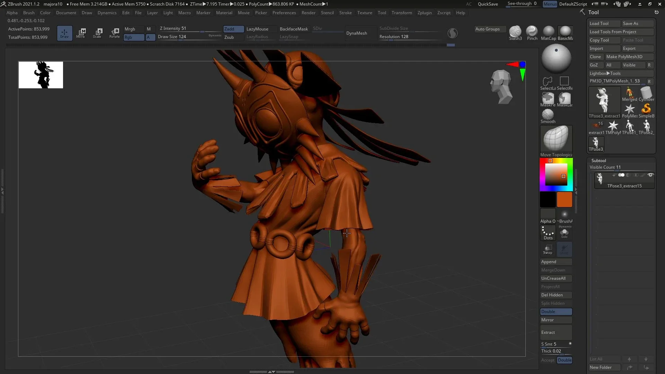Image resolution: width=665 pixels, height=374 pixels.
Task: Open the Preferences menu
Action: [284, 13]
